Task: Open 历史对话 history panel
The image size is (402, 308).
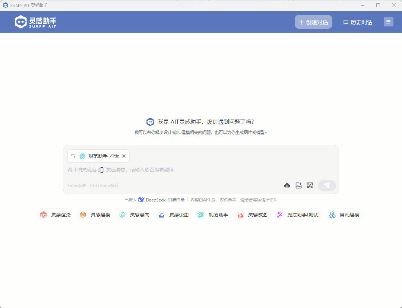Action: pos(357,22)
